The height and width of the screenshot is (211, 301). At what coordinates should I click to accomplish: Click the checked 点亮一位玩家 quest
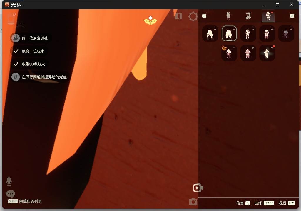pos(29,51)
